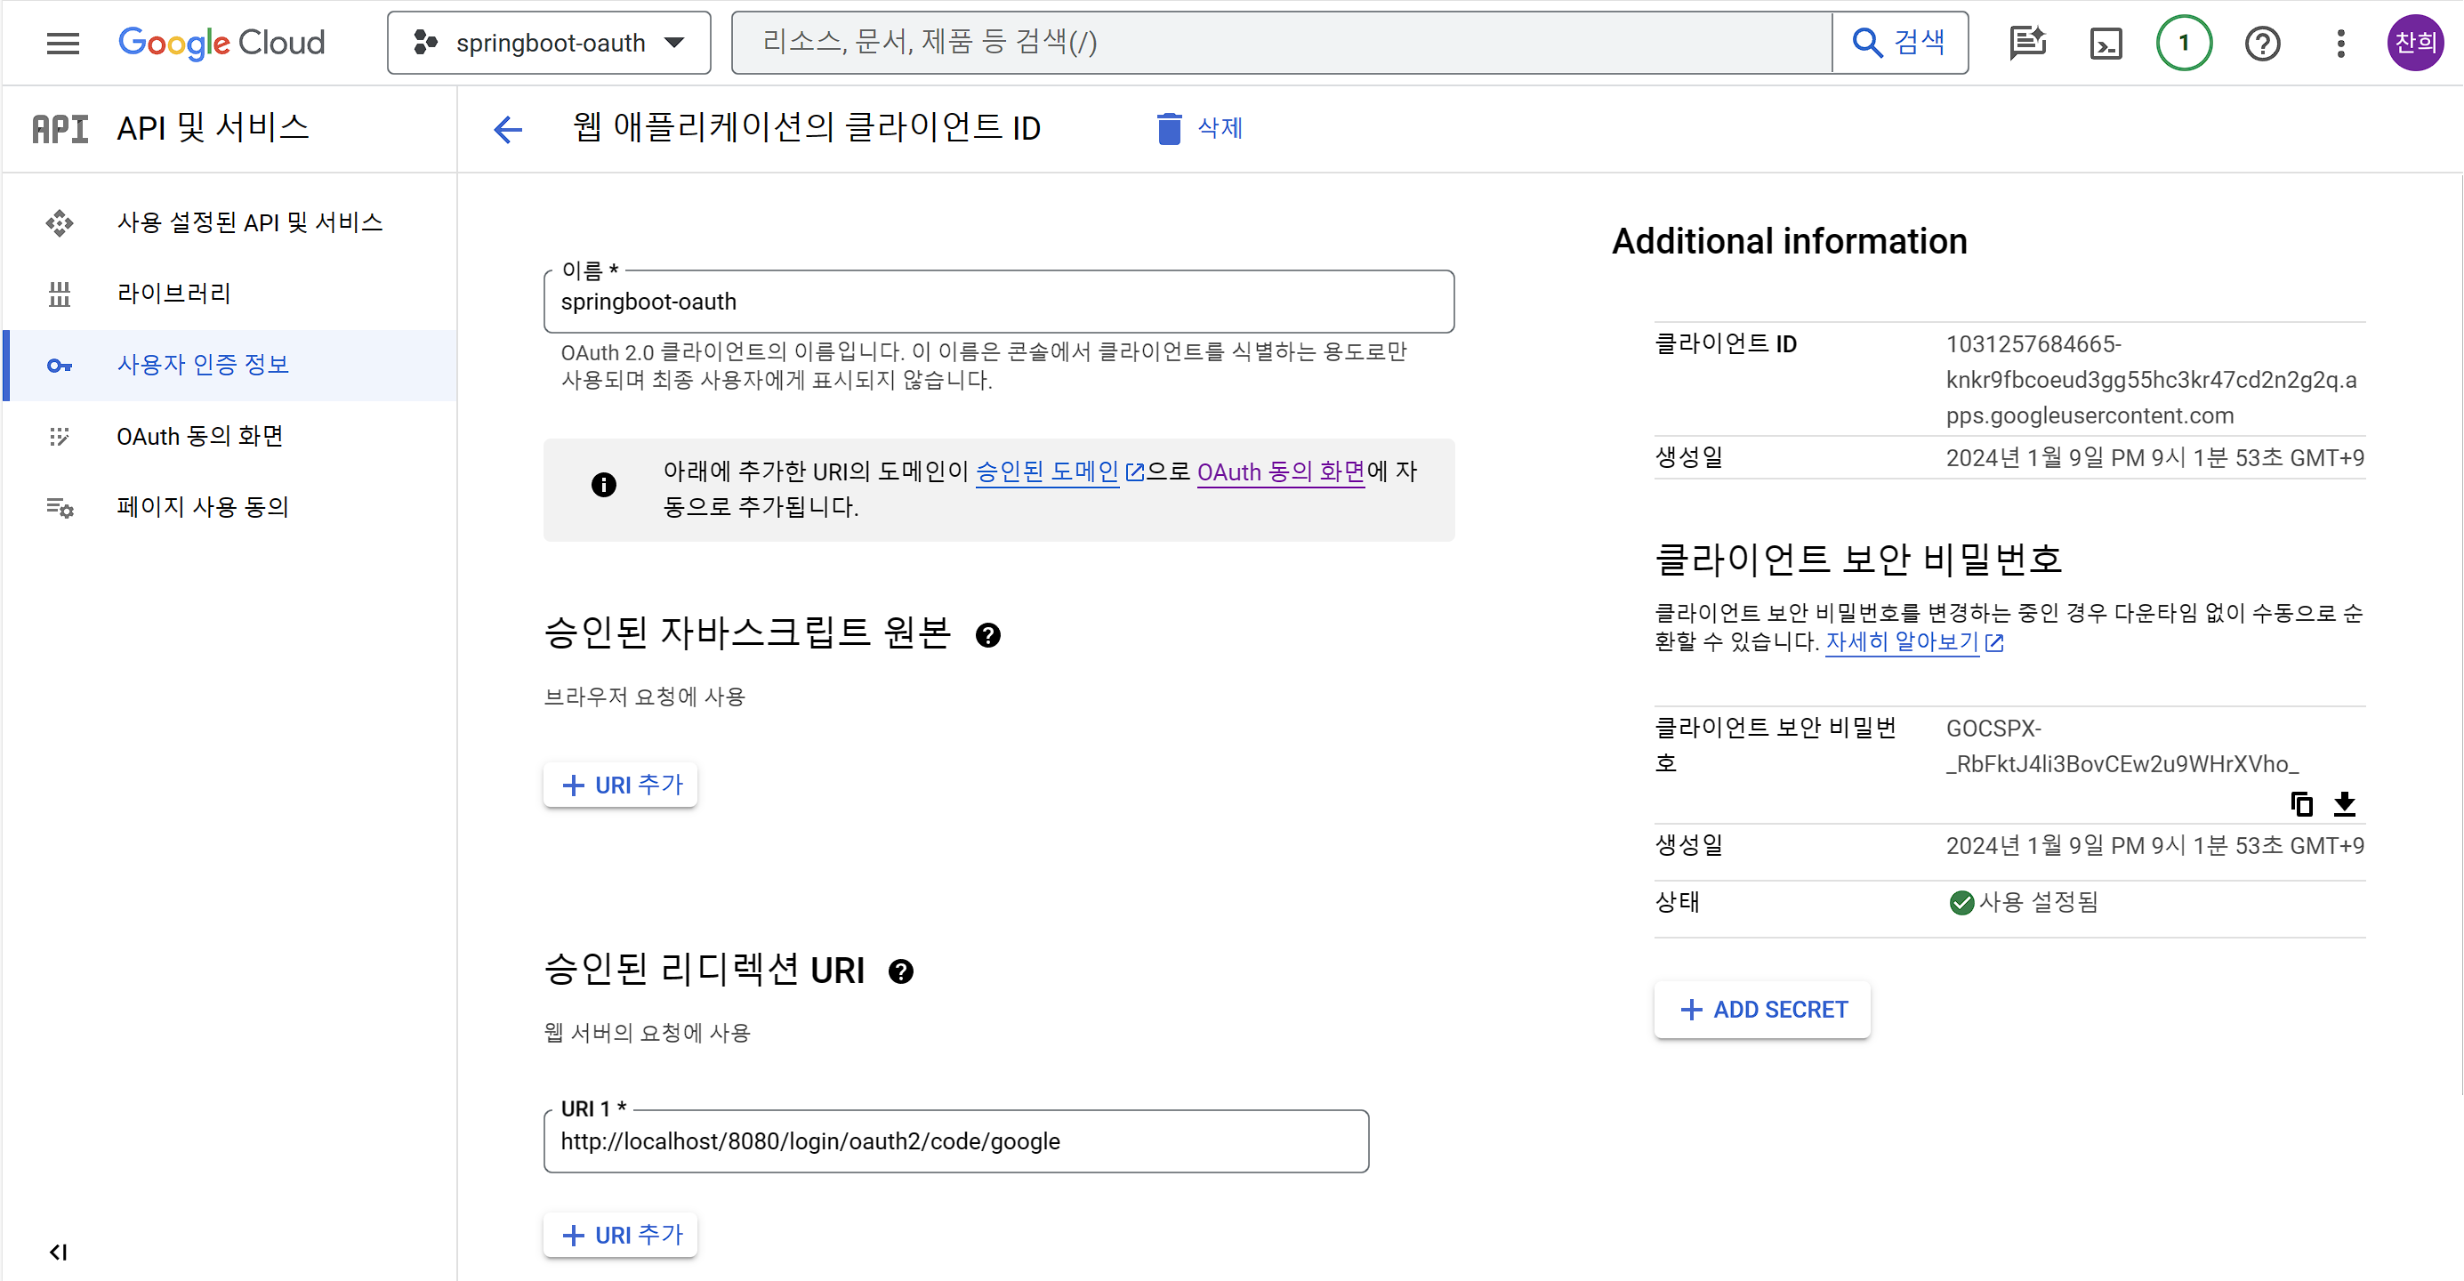2464x1281 pixels.
Task: Open Cloud Shell terminal icon
Action: tap(2106, 43)
